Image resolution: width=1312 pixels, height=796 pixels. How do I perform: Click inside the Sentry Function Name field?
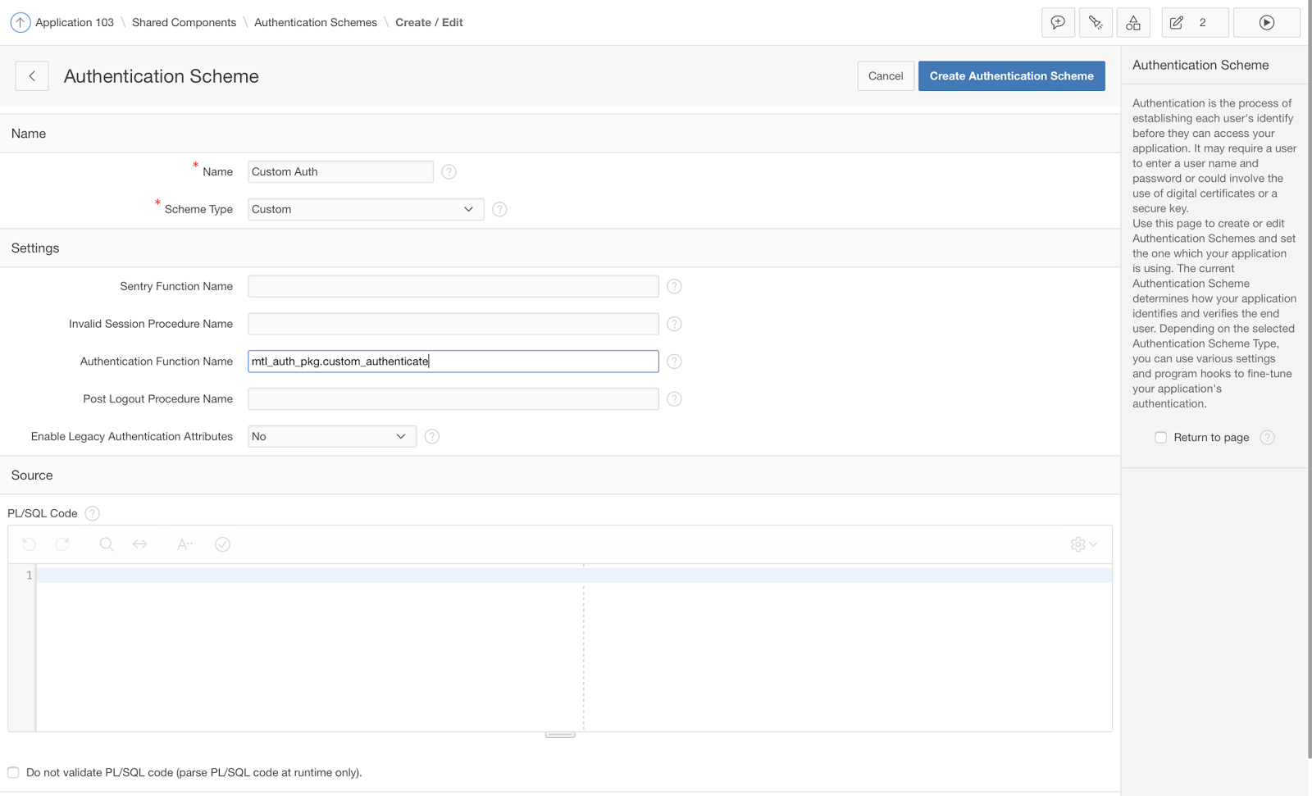coord(452,286)
